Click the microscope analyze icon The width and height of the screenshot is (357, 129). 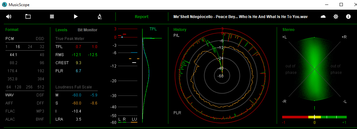point(100,16)
